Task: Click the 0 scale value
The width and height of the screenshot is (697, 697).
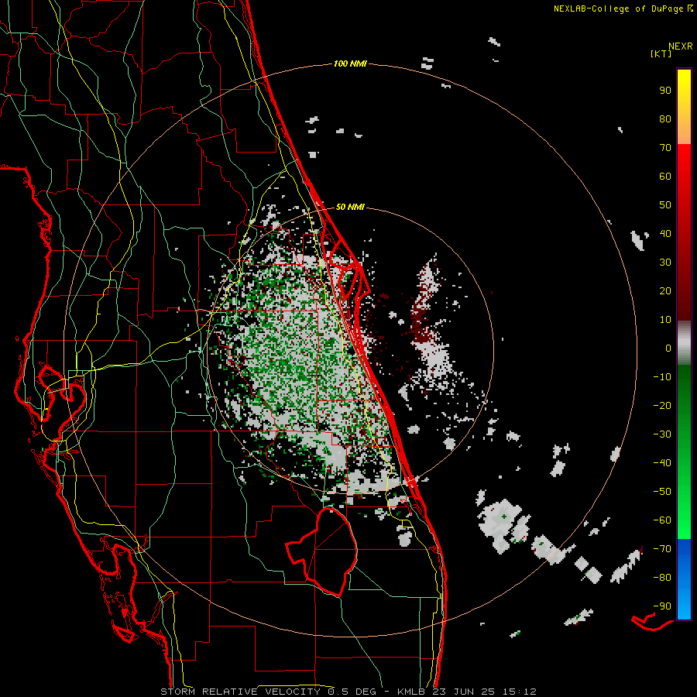Action: click(x=668, y=348)
